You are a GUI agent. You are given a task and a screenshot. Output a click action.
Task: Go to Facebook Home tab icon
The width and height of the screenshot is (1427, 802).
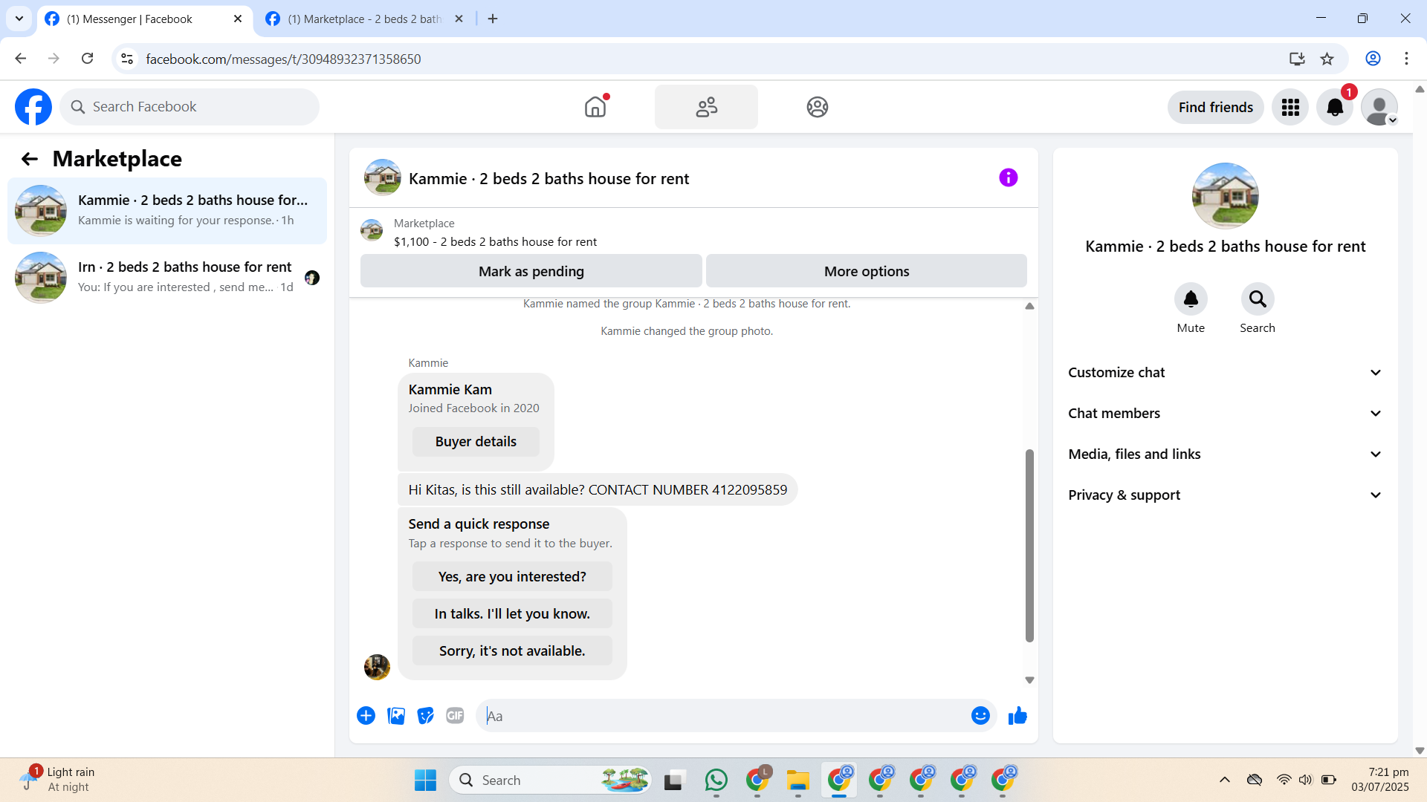point(595,108)
